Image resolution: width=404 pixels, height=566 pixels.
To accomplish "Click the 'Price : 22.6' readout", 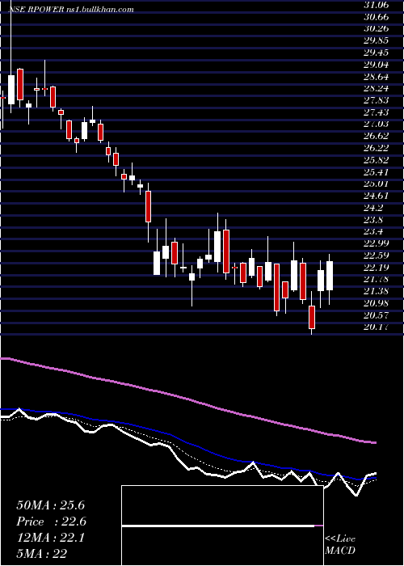I will click(52, 522).
